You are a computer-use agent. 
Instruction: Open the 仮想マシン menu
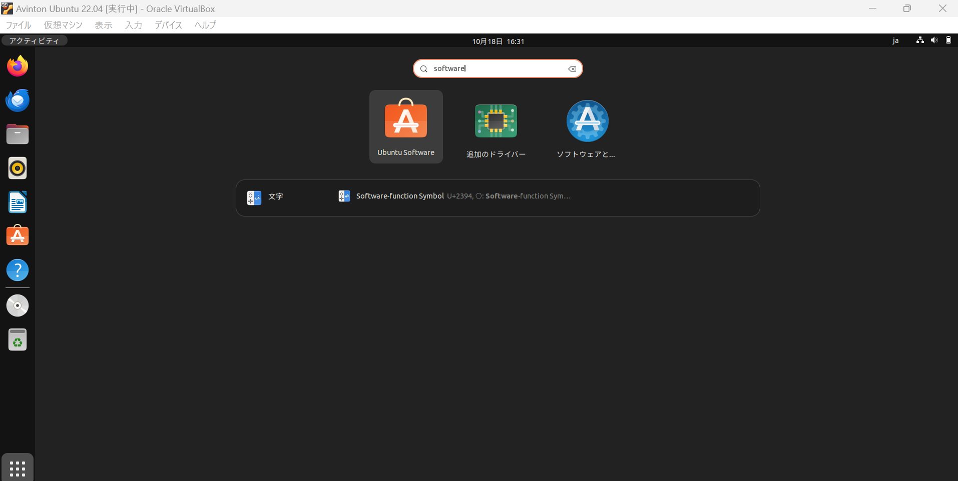point(63,25)
